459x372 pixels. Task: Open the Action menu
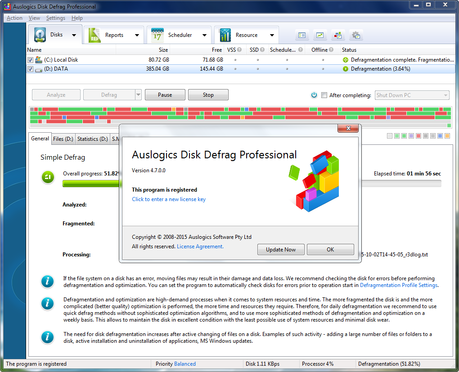[x=15, y=18]
